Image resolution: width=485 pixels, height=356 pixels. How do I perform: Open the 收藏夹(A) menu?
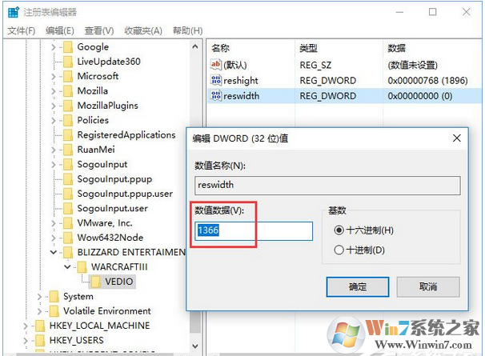point(143,30)
